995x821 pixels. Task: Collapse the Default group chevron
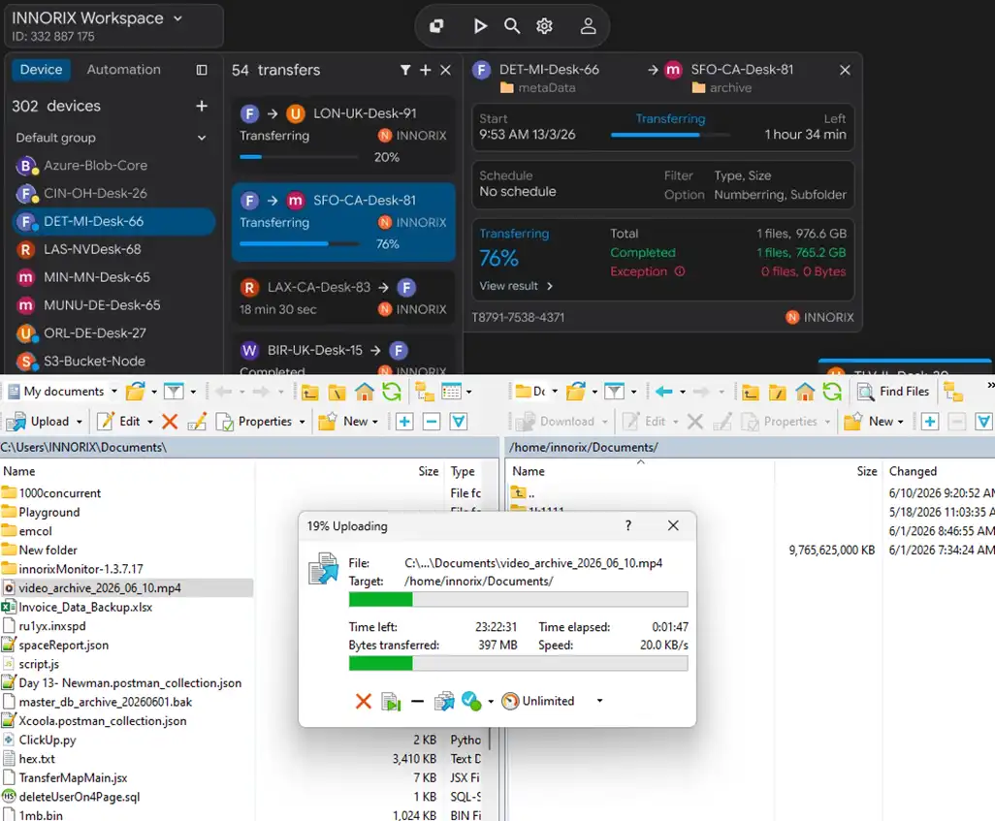[202, 138]
